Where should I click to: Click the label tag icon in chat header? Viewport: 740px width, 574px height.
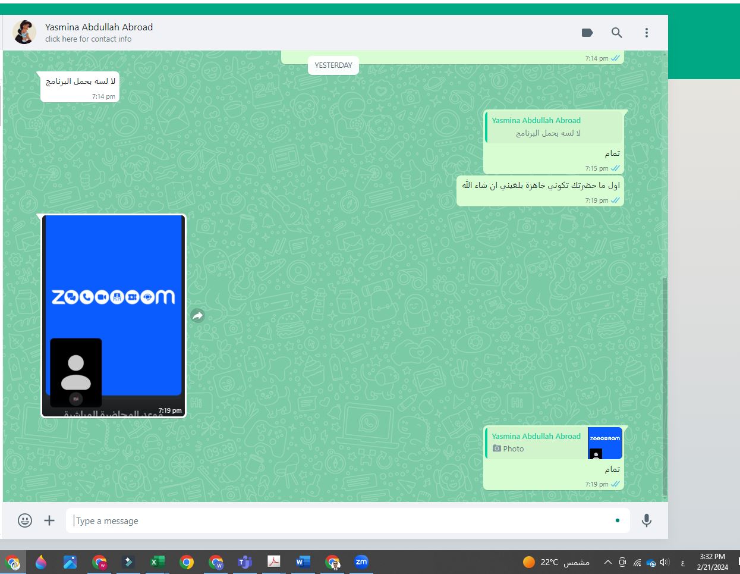pos(587,33)
